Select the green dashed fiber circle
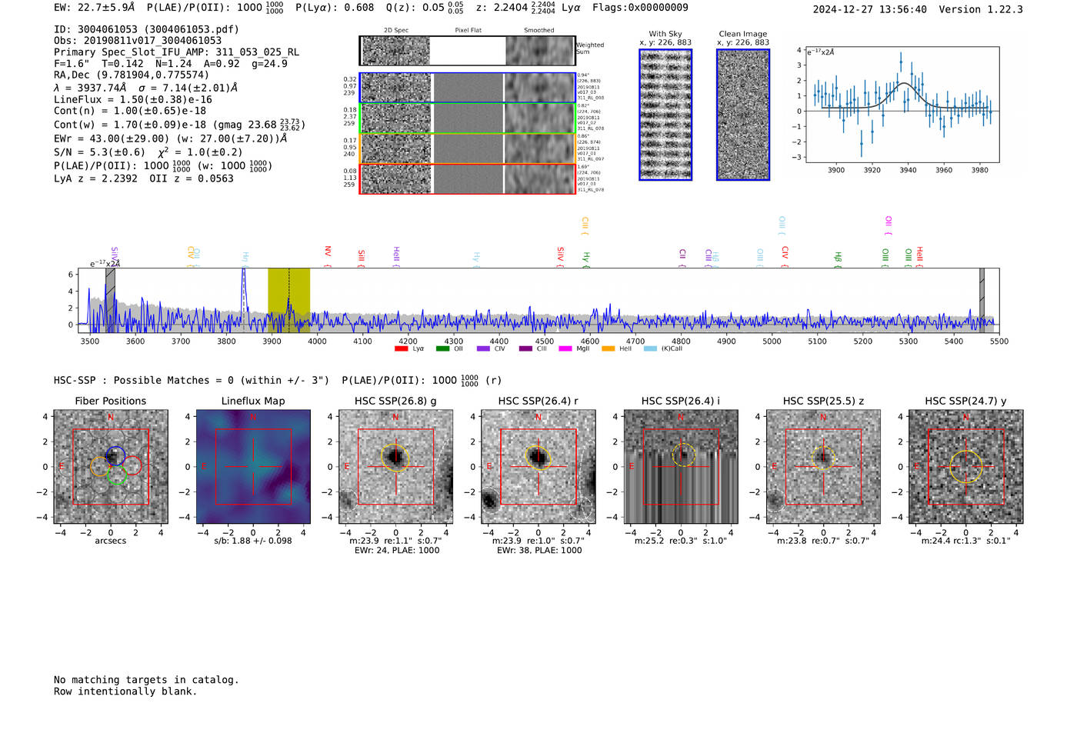 [x=117, y=475]
